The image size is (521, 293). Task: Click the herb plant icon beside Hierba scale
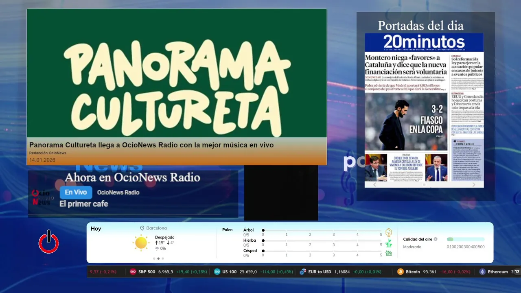pos(389,243)
